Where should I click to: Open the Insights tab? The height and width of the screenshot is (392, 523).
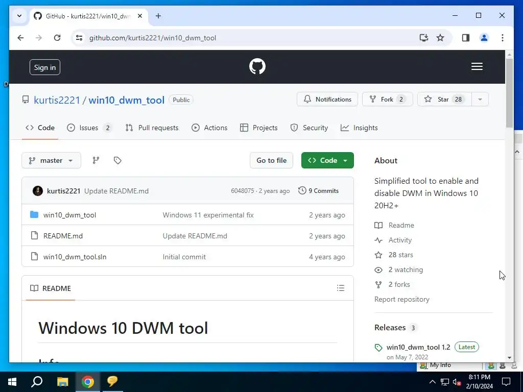[x=359, y=128]
